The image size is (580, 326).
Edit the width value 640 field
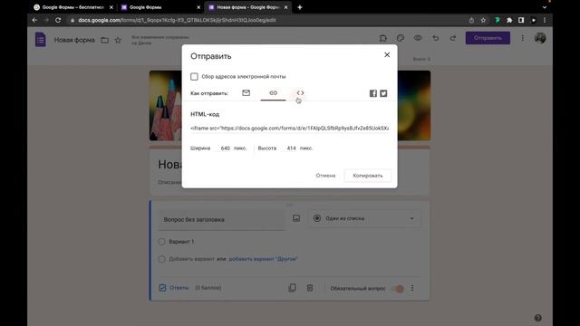coord(226,149)
